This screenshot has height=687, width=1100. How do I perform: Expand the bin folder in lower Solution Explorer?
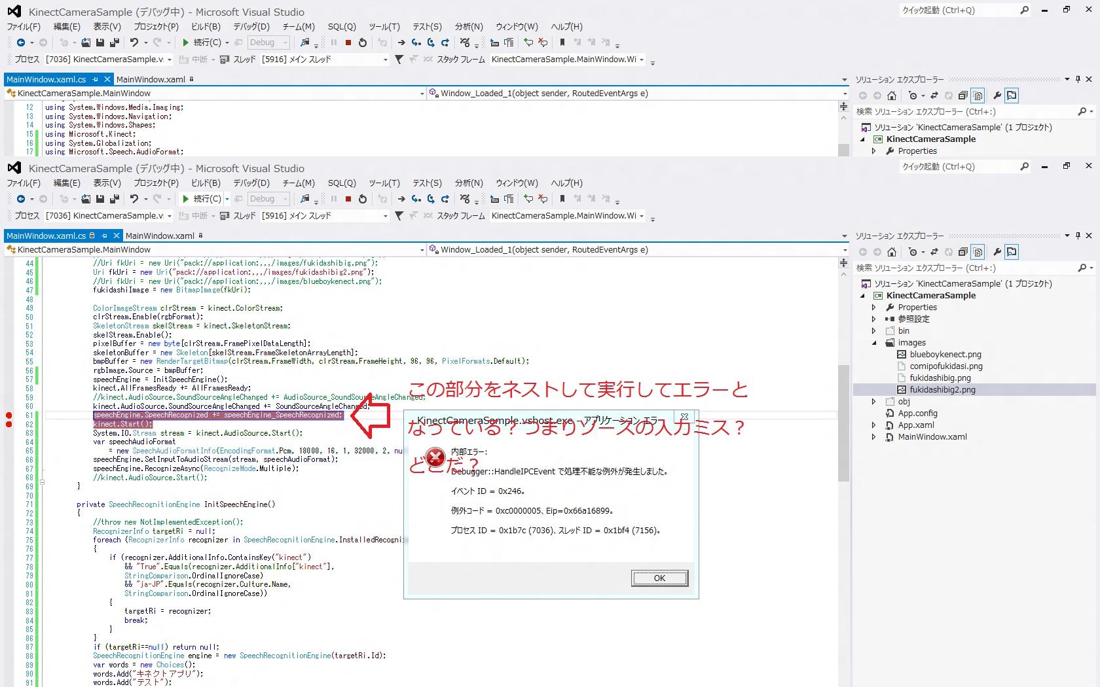click(874, 331)
